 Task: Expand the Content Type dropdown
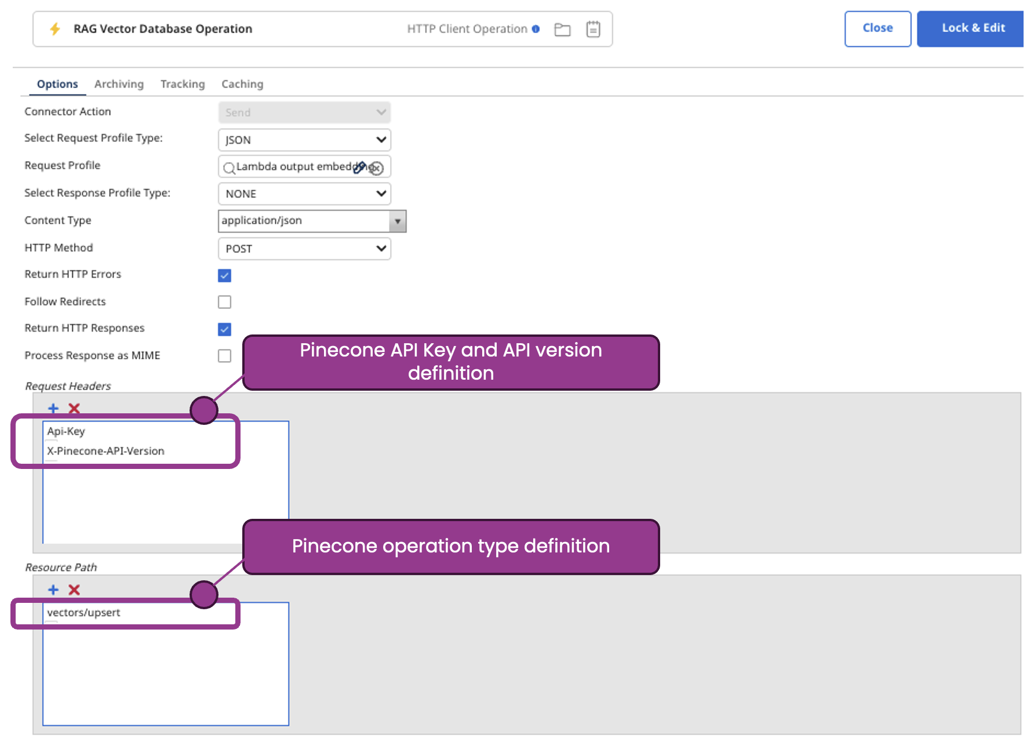(x=396, y=221)
